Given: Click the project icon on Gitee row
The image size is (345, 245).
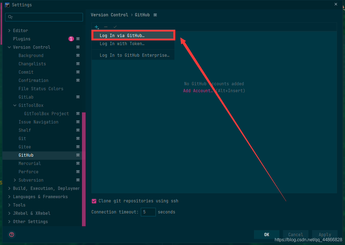Looking at the screenshot, I should tap(78, 147).
